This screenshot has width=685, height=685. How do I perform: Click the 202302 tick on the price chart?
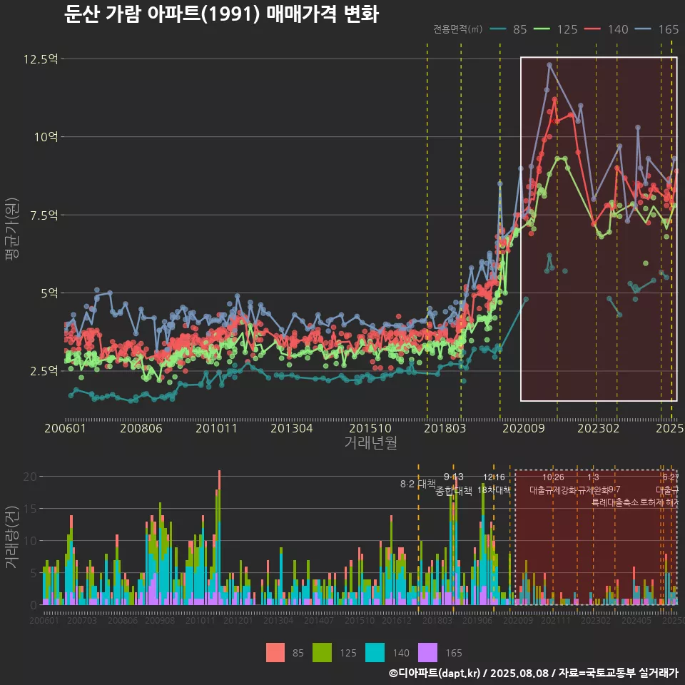599,428
